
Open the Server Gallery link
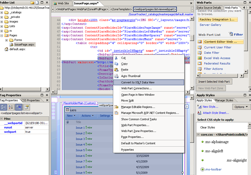(210, 25)
